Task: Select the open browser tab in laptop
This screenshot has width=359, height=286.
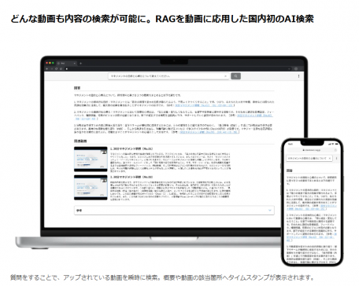Action: 66,63
